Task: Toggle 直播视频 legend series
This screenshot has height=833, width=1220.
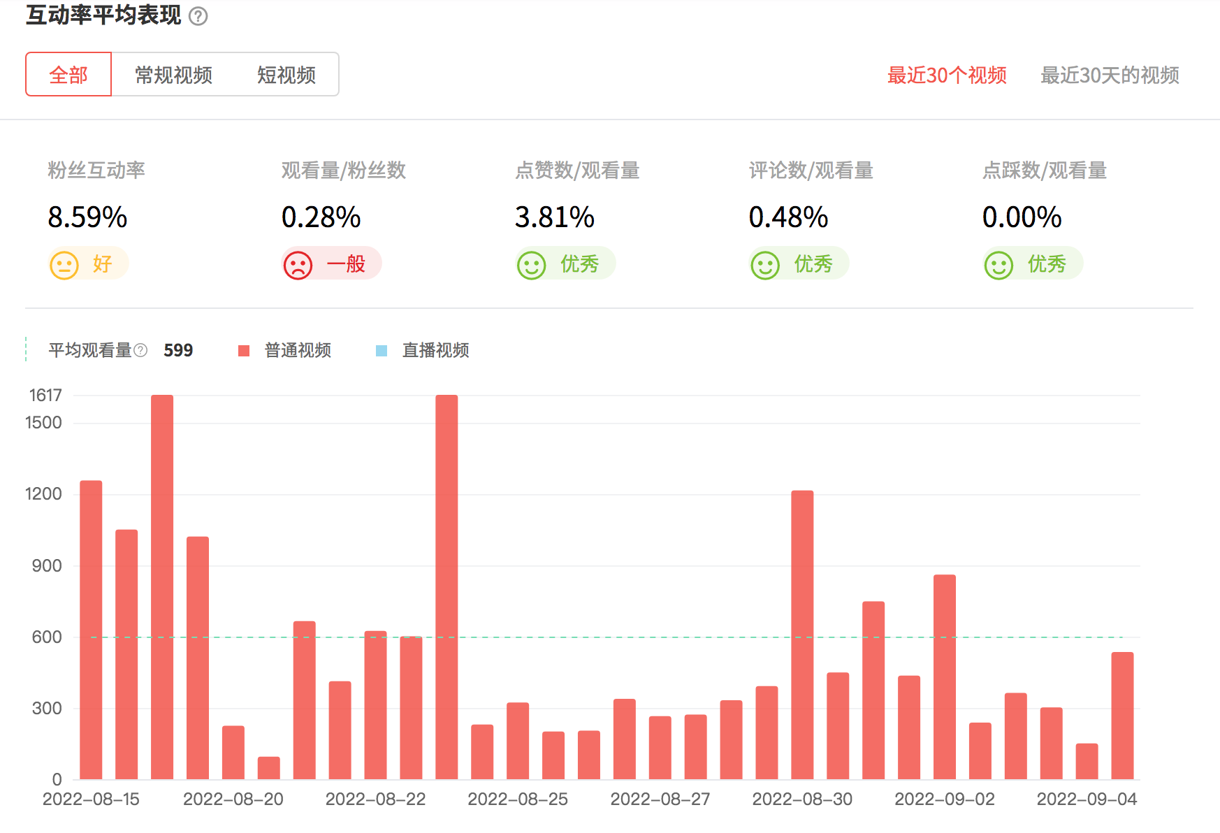Action: click(x=435, y=350)
